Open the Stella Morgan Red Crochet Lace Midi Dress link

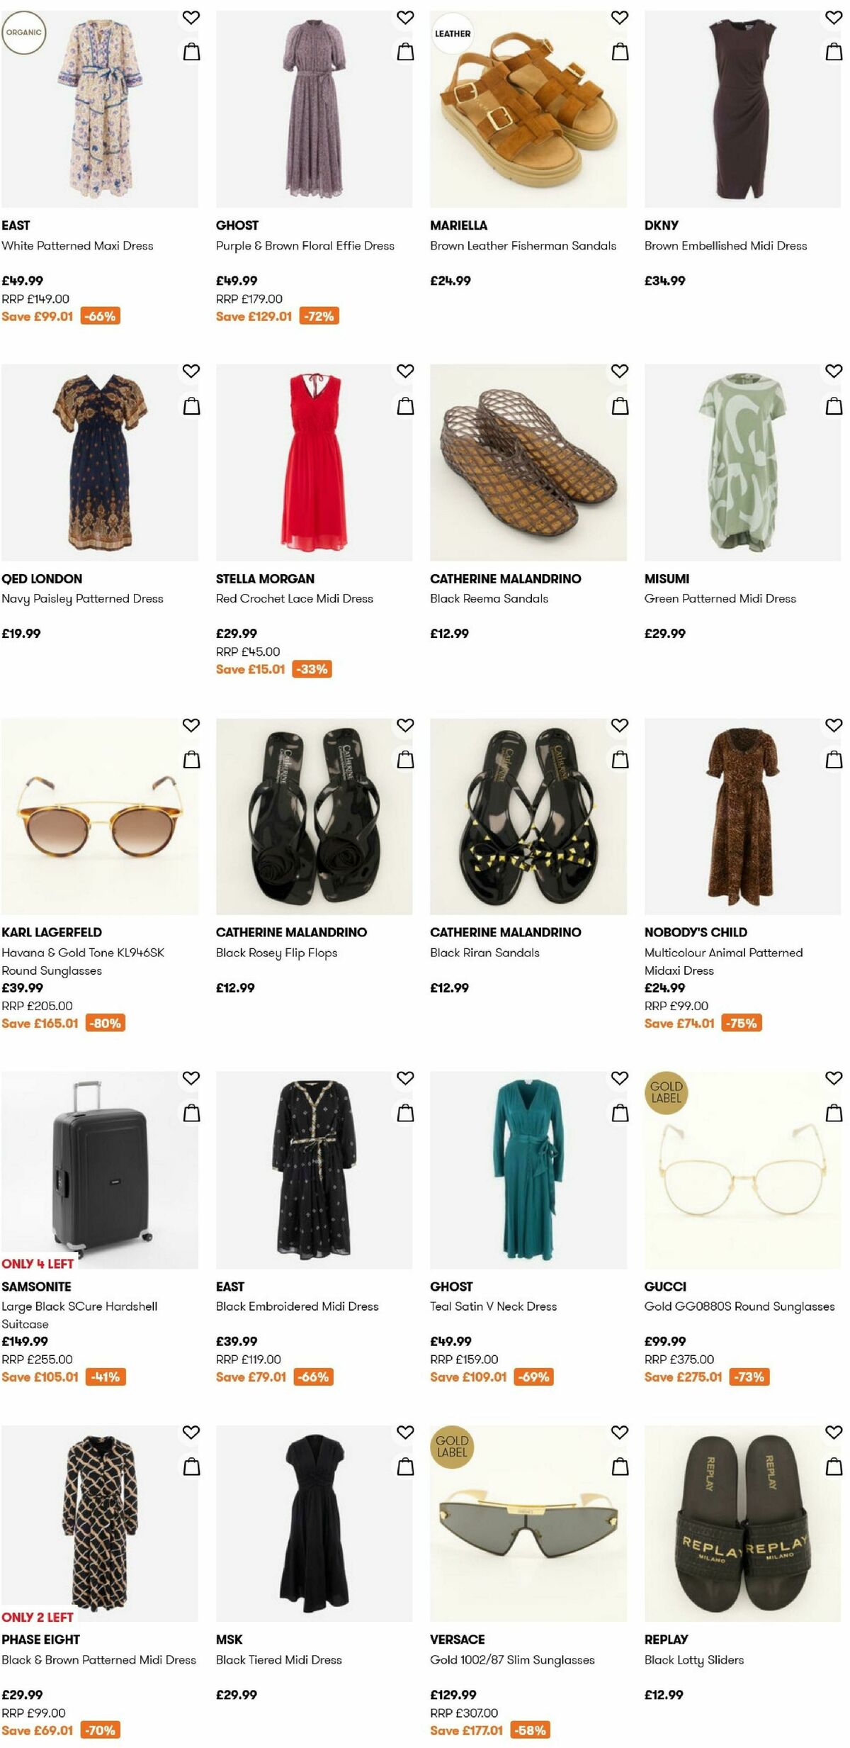pyautogui.click(x=295, y=598)
